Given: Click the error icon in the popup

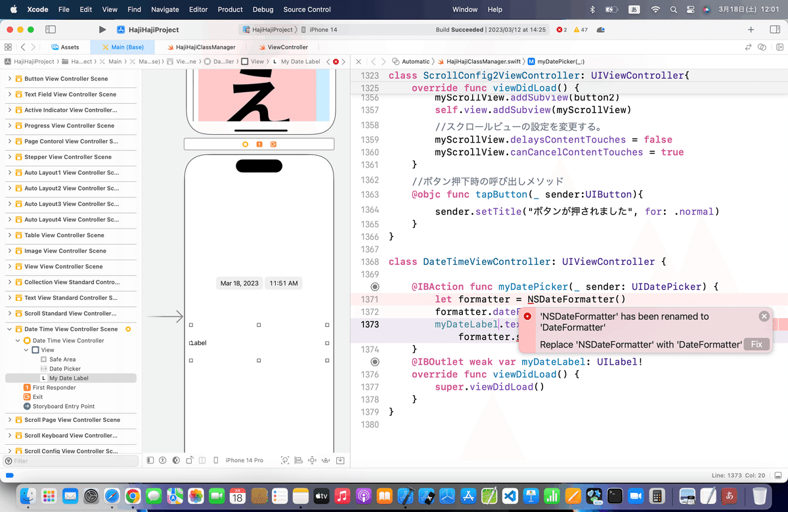Looking at the screenshot, I should pyautogui.click(x=527, y=316).
